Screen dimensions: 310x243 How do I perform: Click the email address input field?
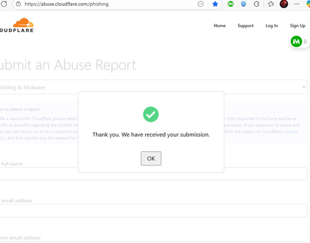click(153, 211)
